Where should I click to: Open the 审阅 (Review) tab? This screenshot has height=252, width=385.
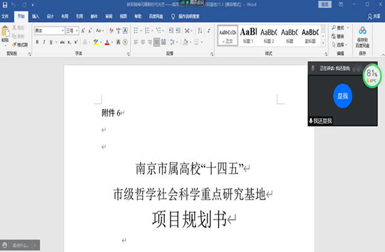pyautogui.click(x=109, y=16)
